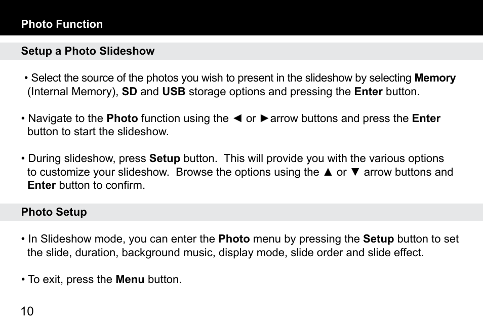Click bold 'Enter' before 'button to confirm'

[x=42, y=185]
